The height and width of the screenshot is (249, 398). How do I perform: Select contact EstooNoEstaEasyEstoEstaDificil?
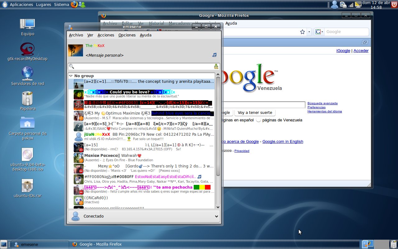141,179
